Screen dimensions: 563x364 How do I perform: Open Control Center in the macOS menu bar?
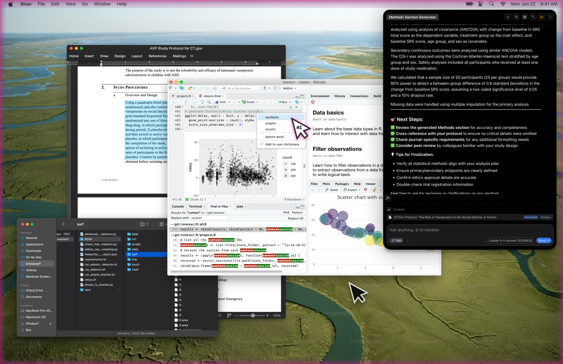pyautogui.click(x=481, y=4)
